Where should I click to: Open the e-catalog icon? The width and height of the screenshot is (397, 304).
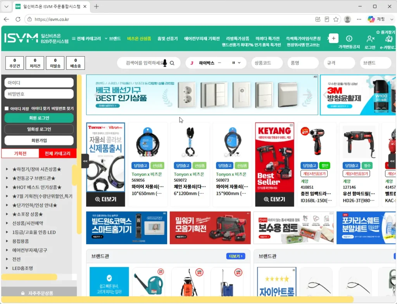click(388, 39)
